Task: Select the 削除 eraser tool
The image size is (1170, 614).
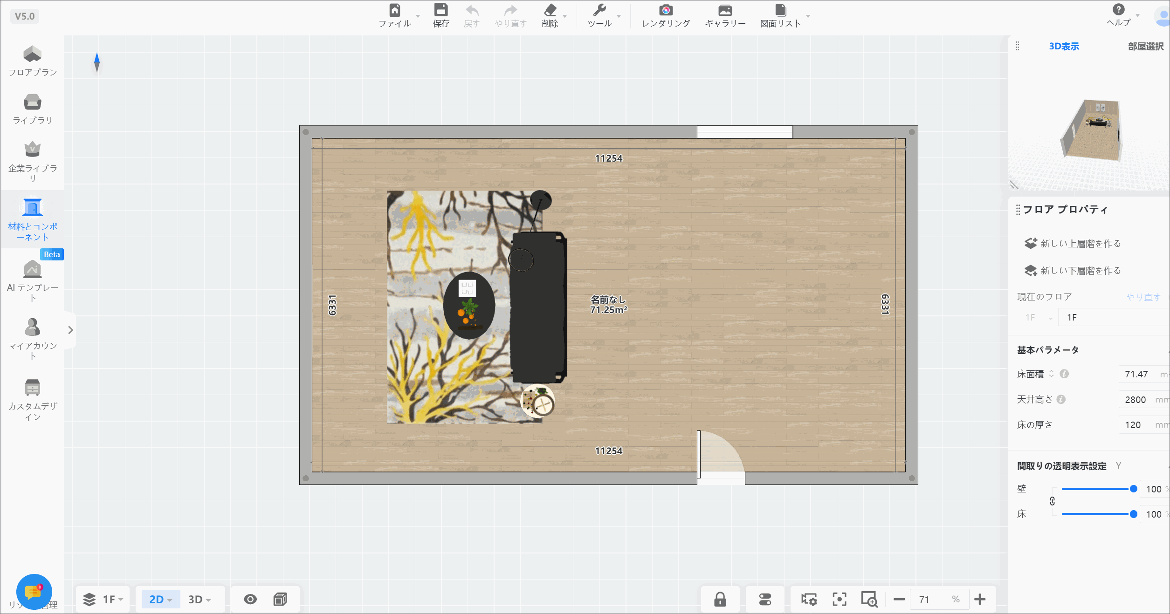Action: tap(550, 10)
